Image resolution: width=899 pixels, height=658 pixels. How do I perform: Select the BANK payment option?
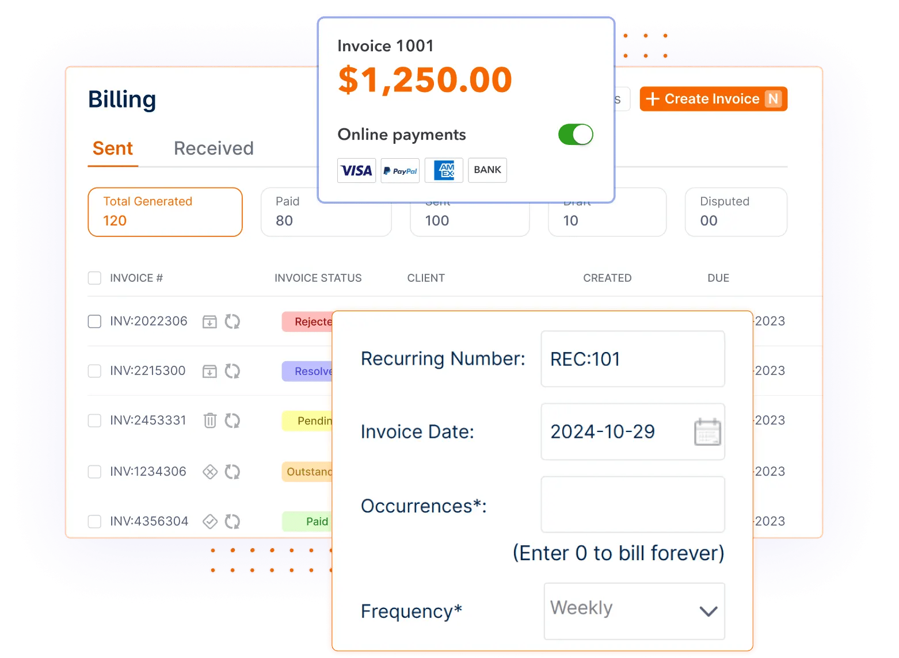487,170
